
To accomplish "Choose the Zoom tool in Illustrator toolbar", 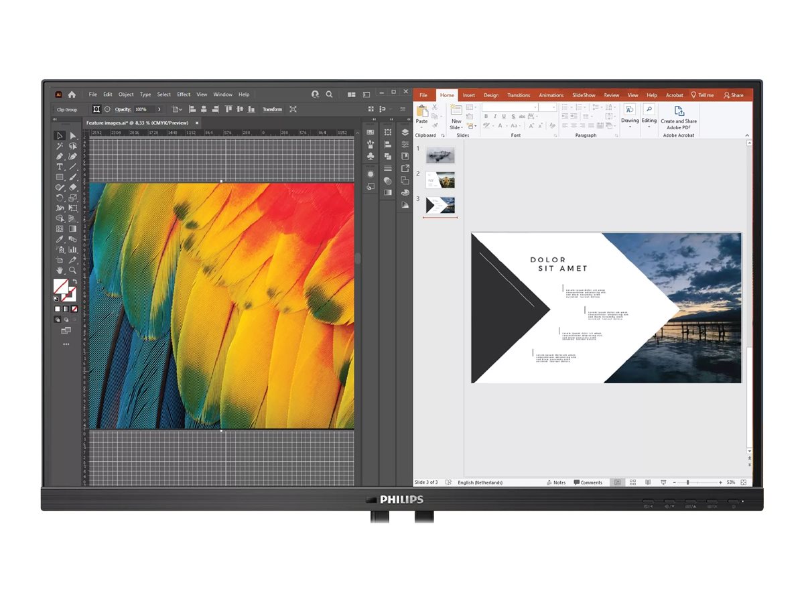I will pyautogui.click(x=73, y=270).
